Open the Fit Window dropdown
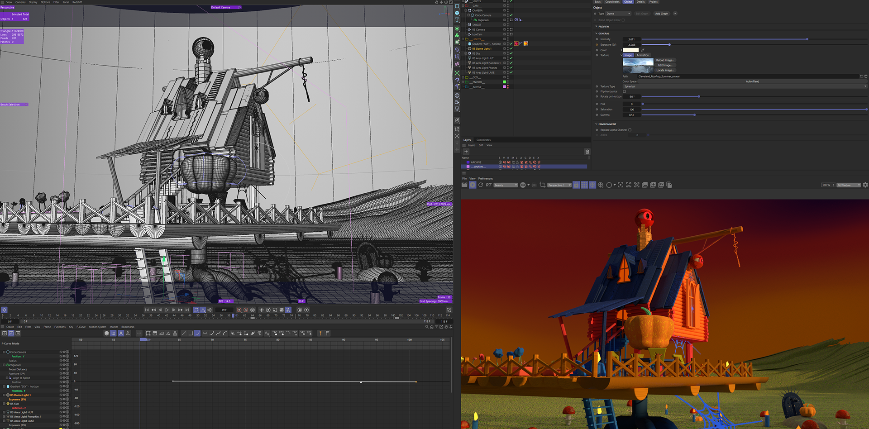The width and height of the screenshot is (869, 429). tap(849, 185)
